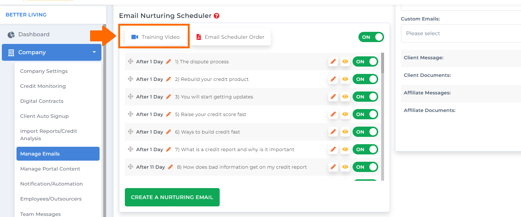
Task: Edit the 'What is a credit report' email
Action: pyautogui.click(x=333, y=149)
